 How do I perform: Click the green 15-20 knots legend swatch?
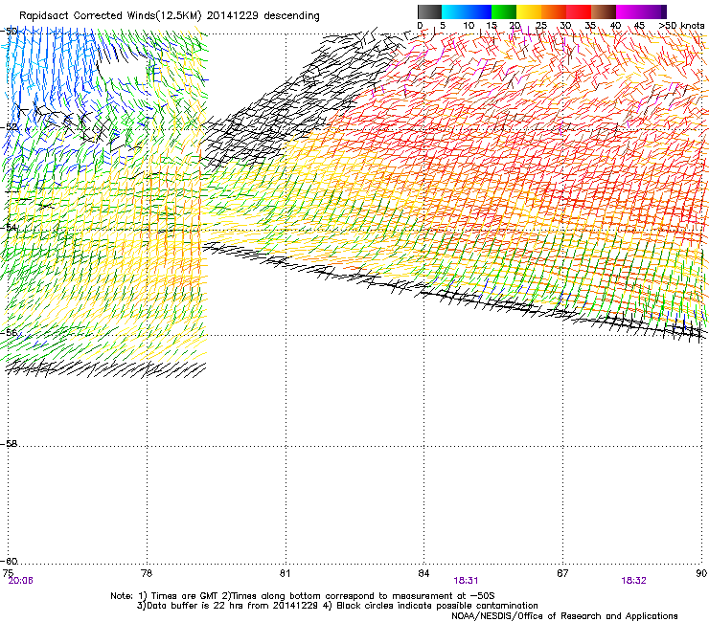coord(504,11)
